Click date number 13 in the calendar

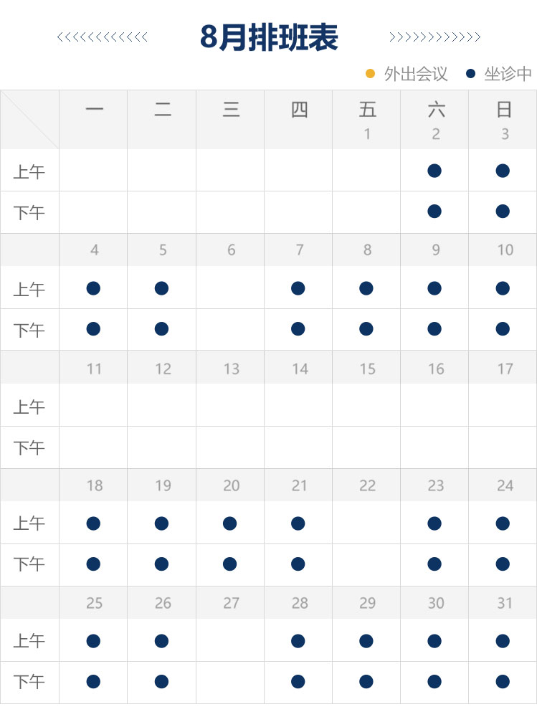[232, 369]
